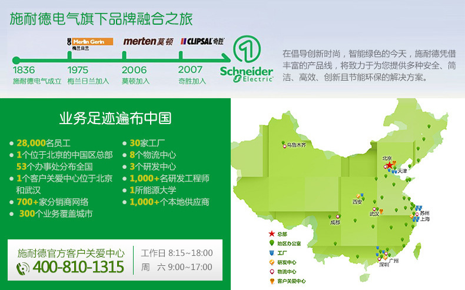Click the green pin 地区办公室 legend icon
This screenshot has width=465, height=290.
(272, 243)
